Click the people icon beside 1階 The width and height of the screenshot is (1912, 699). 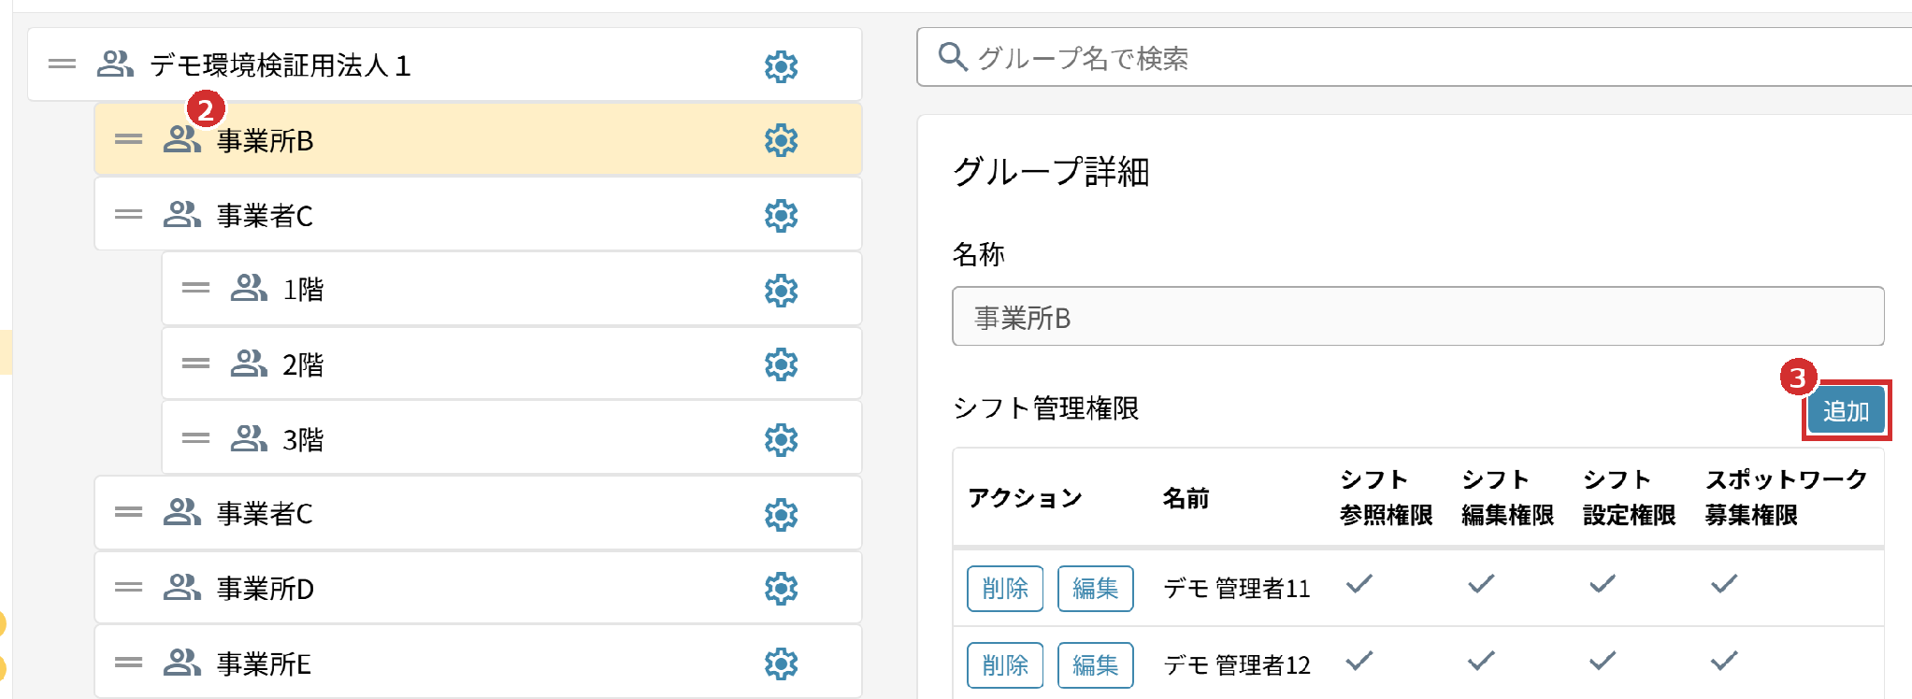pos(250,287)
